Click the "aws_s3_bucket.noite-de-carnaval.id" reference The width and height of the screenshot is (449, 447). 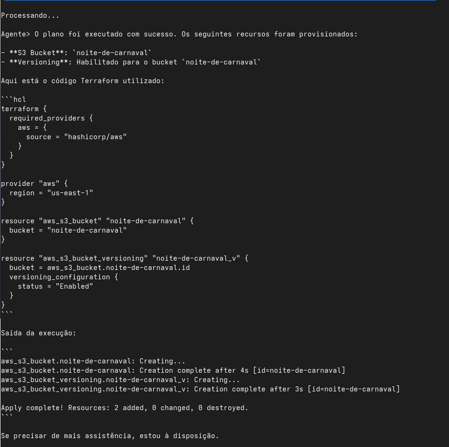(118, 268)
